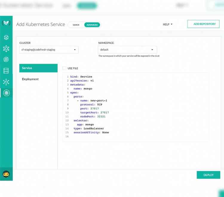Select the Service tab
Screen dimensions: 224x197
click(x=39, y=68)
